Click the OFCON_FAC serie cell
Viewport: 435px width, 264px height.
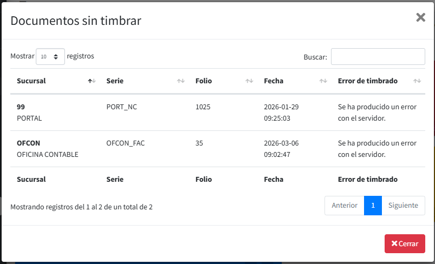(126, 143)
